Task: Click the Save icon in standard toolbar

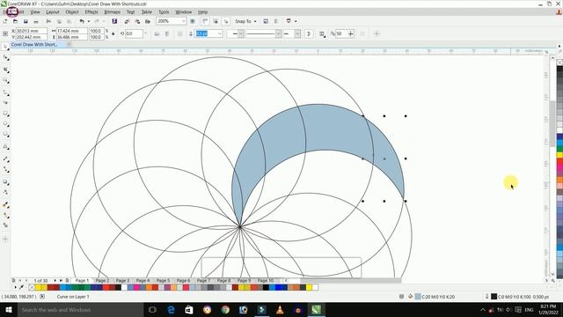Action: pos(26,21)
